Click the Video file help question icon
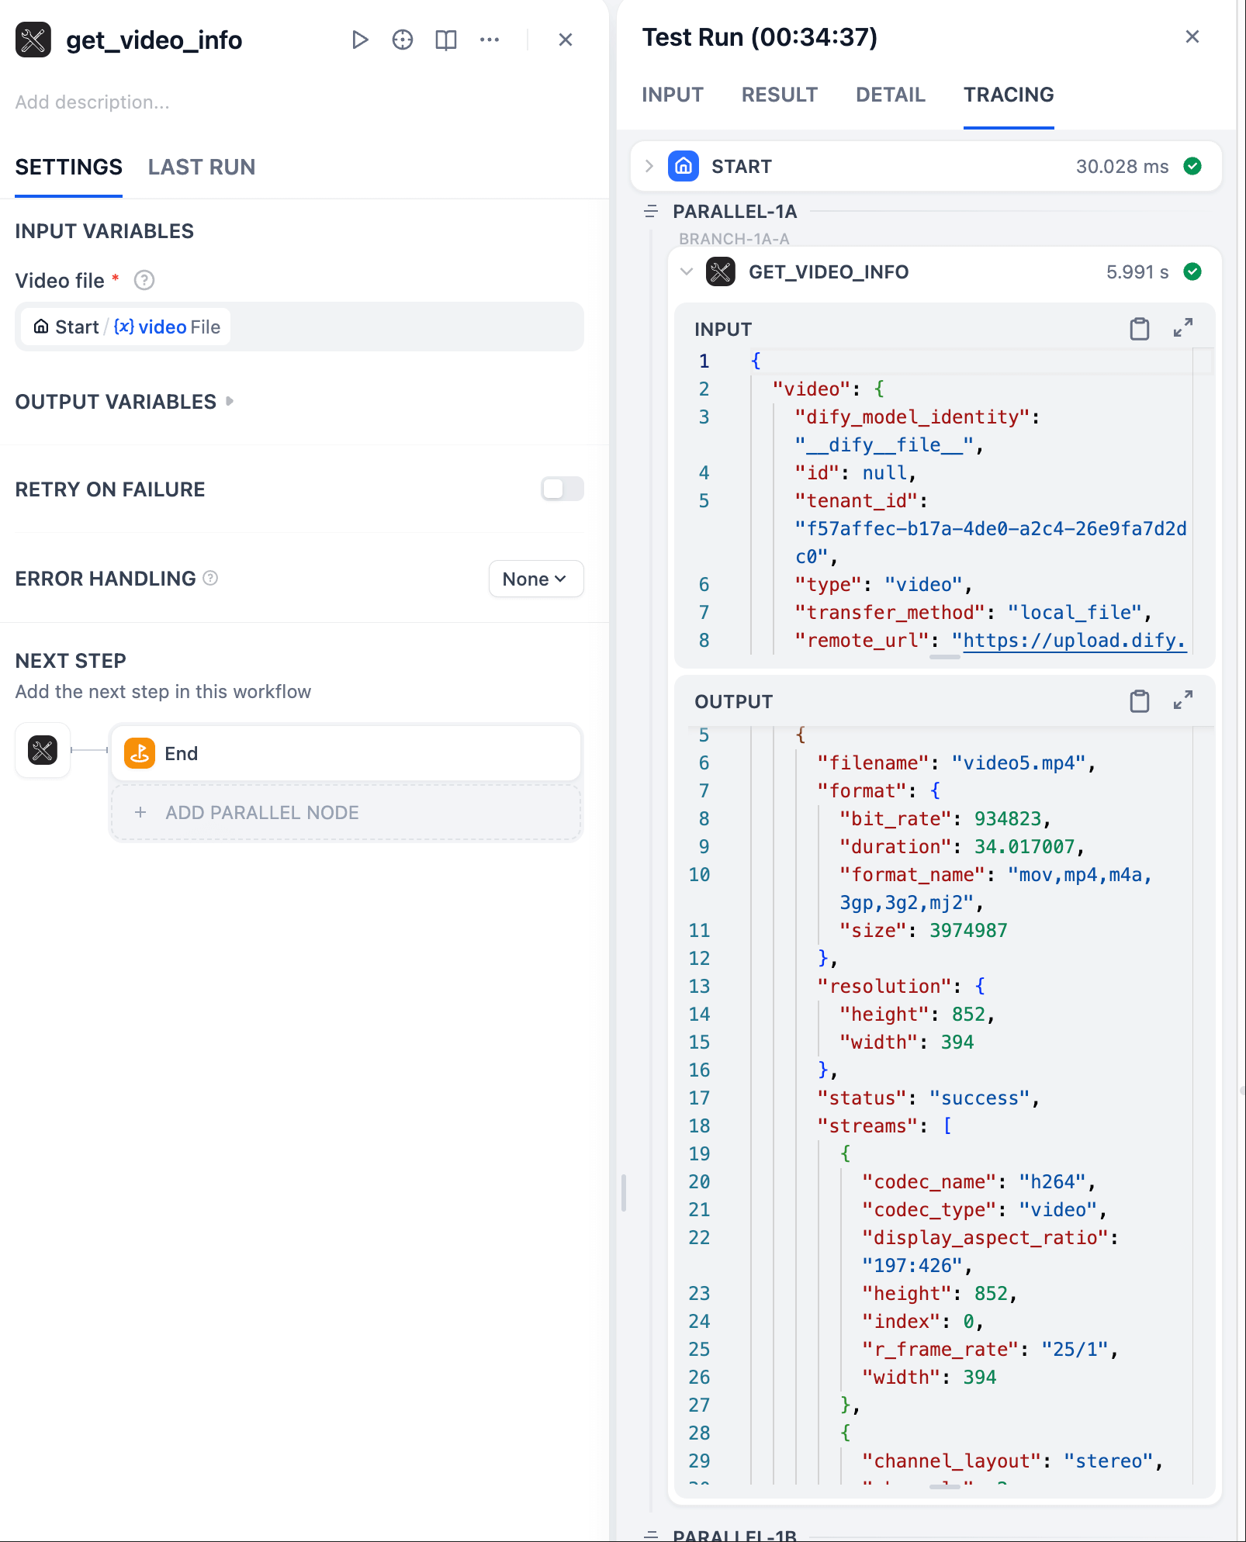 [144, 281]
